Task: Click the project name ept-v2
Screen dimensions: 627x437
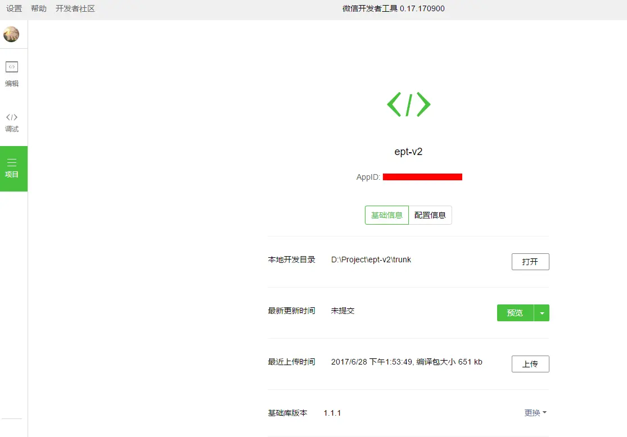Action: pyautogui.click(x=408, y=152)
